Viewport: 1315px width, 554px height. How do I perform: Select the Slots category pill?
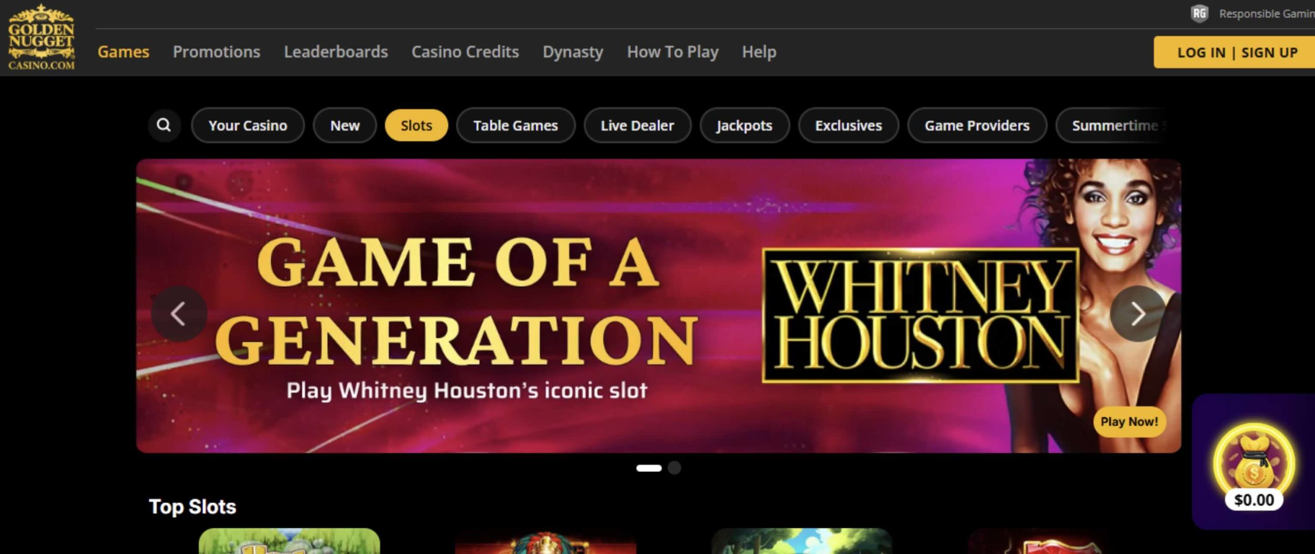pyautogui.click(x=416, y=125)
